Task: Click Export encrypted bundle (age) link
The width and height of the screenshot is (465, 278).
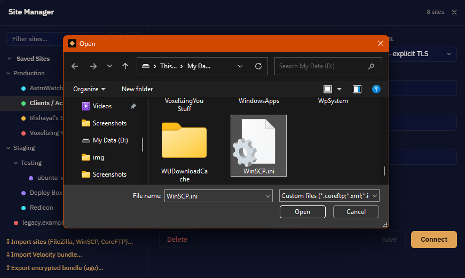Action: [54, 268]
